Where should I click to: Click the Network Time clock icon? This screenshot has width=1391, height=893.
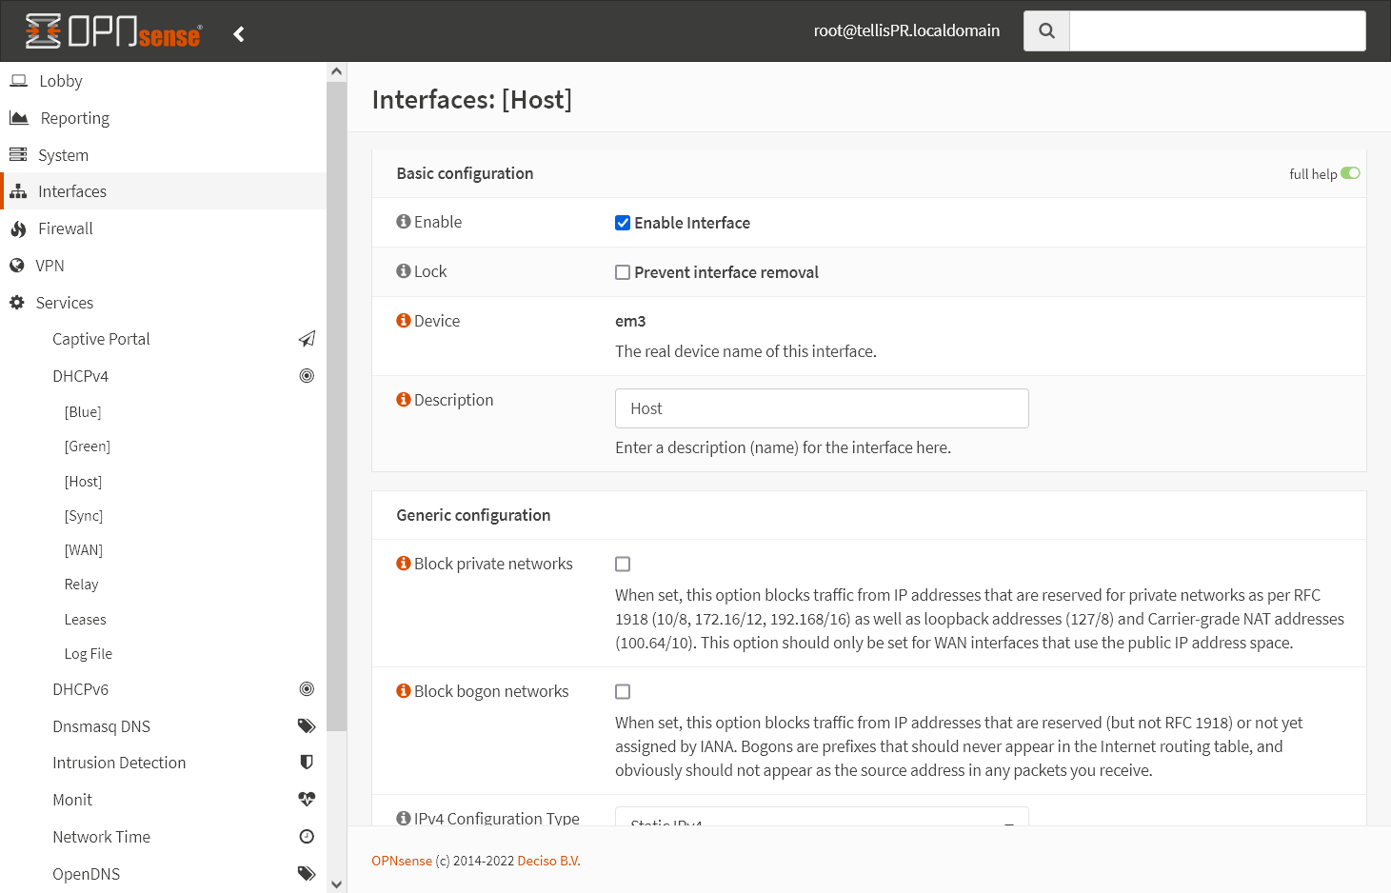point(307,837)
